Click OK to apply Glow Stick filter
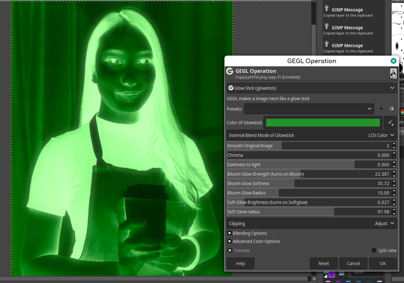Viewport: 404px width, 283px height. pyautogui.click(x=383, y=263)
